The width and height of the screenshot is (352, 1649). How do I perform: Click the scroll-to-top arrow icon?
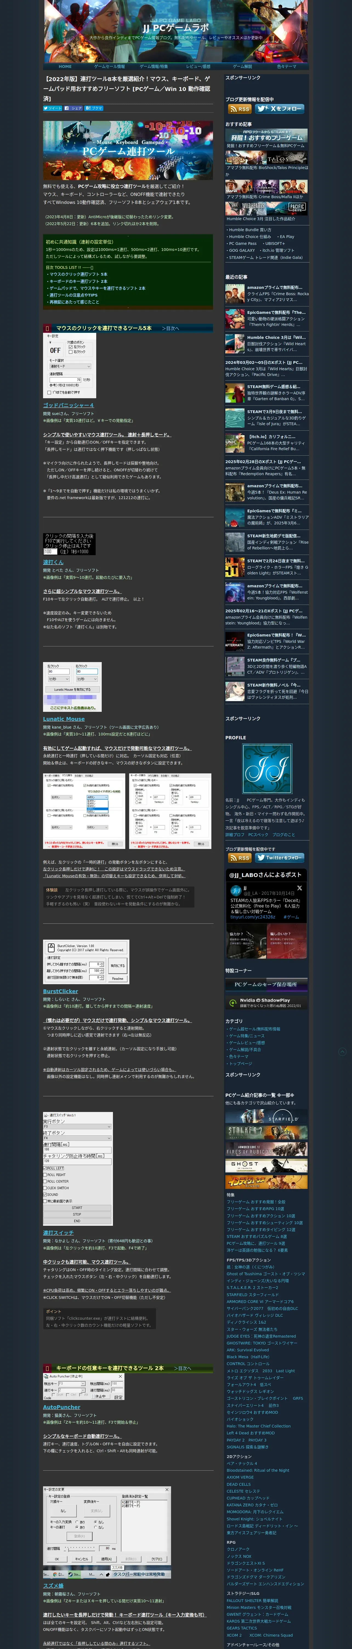tap(342, 1051)
